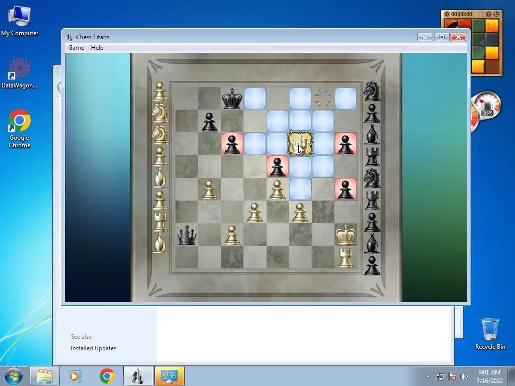Select the white pawn on d3
The width and height of the screenshot is (515, 386).
[x=254, y=213]
